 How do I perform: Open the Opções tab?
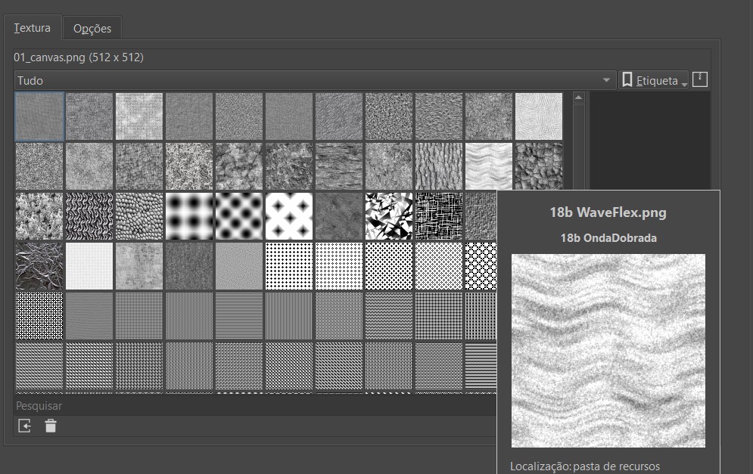point(92,28)
